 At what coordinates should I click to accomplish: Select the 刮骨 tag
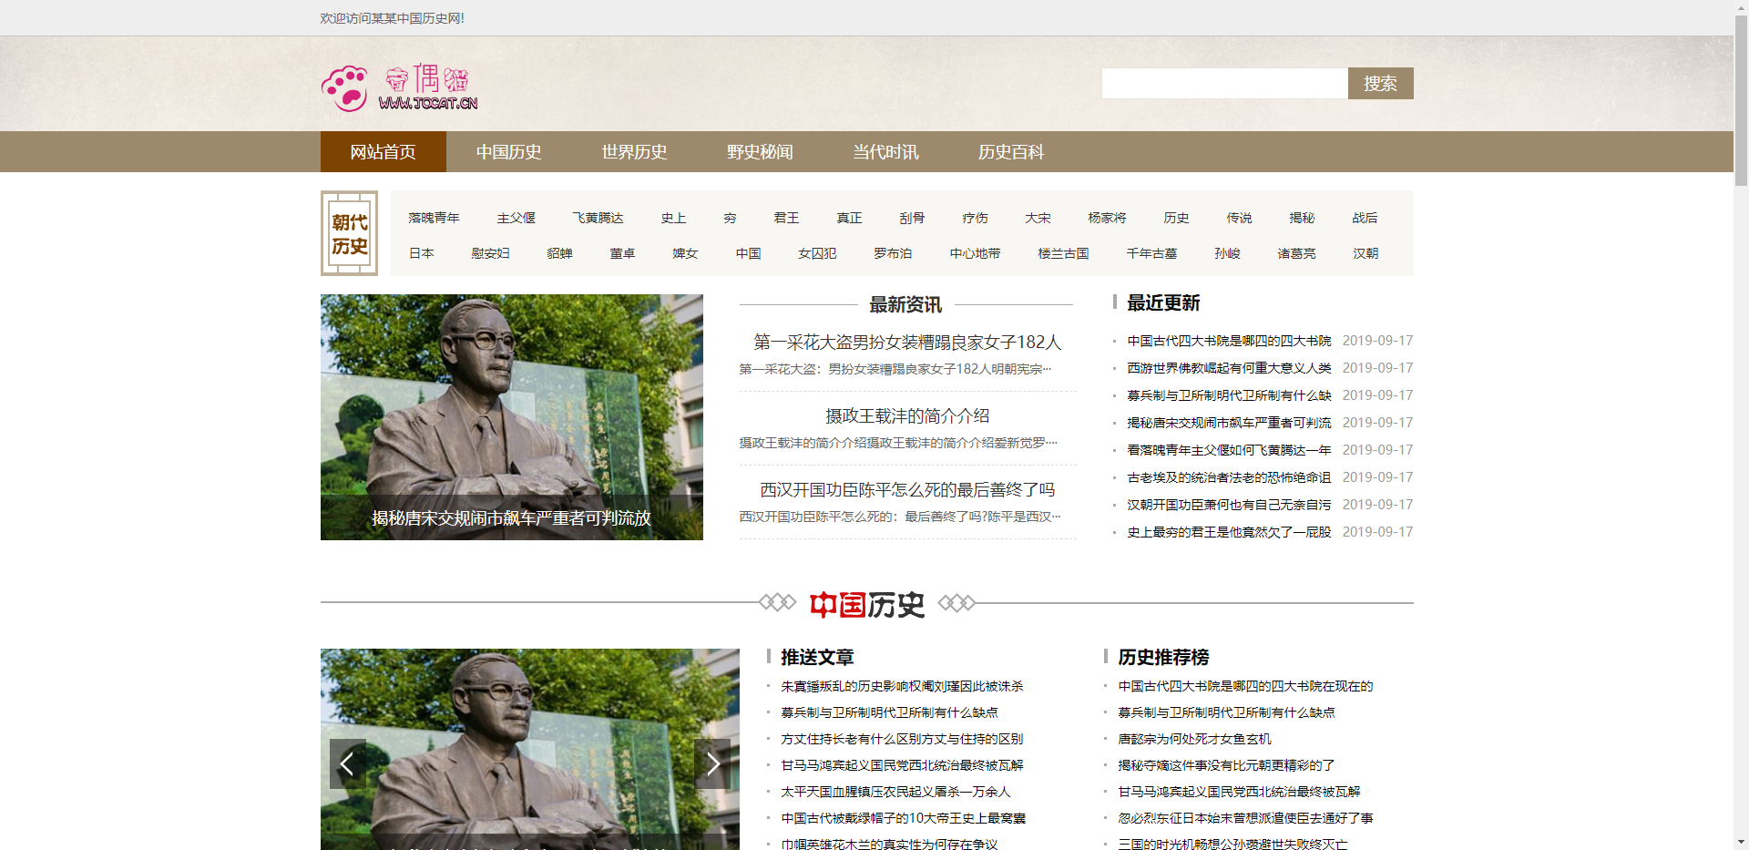point(913,218)
